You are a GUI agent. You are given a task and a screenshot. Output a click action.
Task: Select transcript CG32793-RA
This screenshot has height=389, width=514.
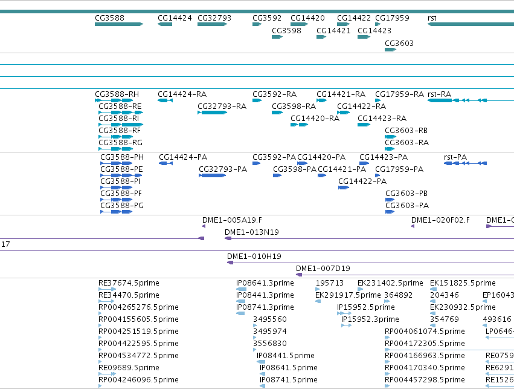click(x=213, y=113)
